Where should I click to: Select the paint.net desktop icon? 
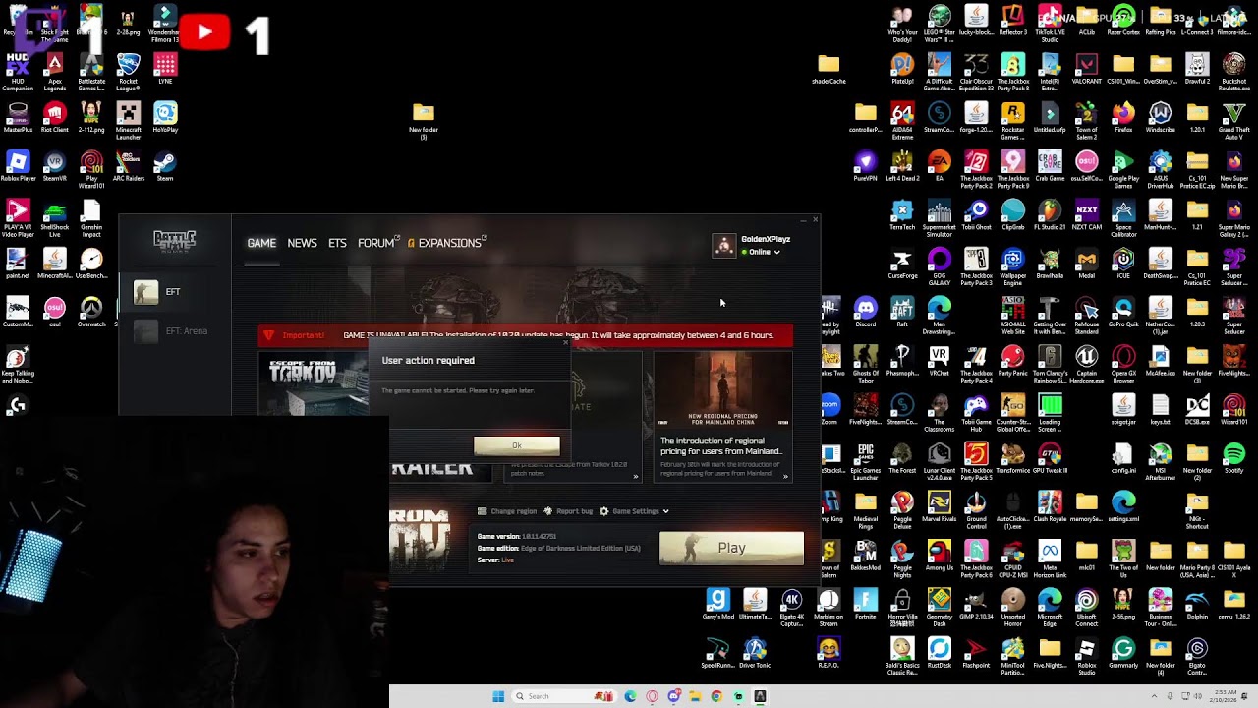coord(18,263)
